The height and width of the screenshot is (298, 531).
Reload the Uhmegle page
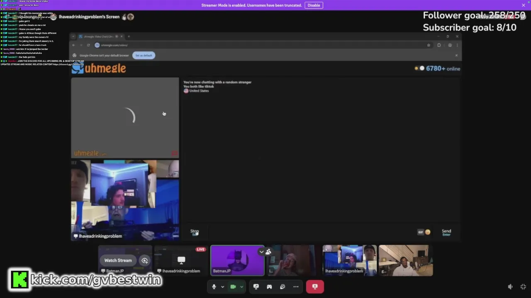(x=88, y=45)
